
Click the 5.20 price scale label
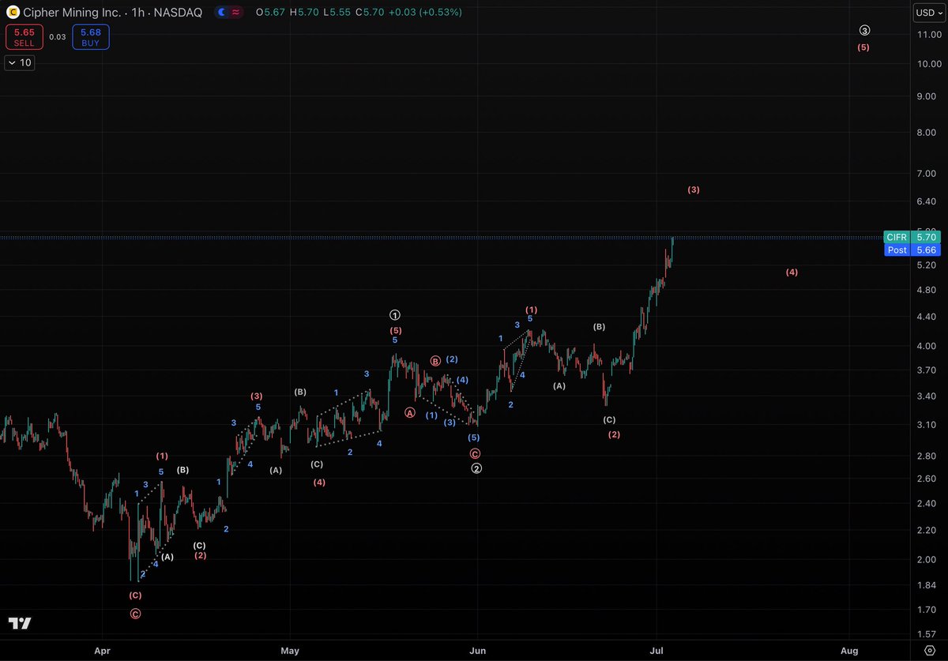(926, 265)
